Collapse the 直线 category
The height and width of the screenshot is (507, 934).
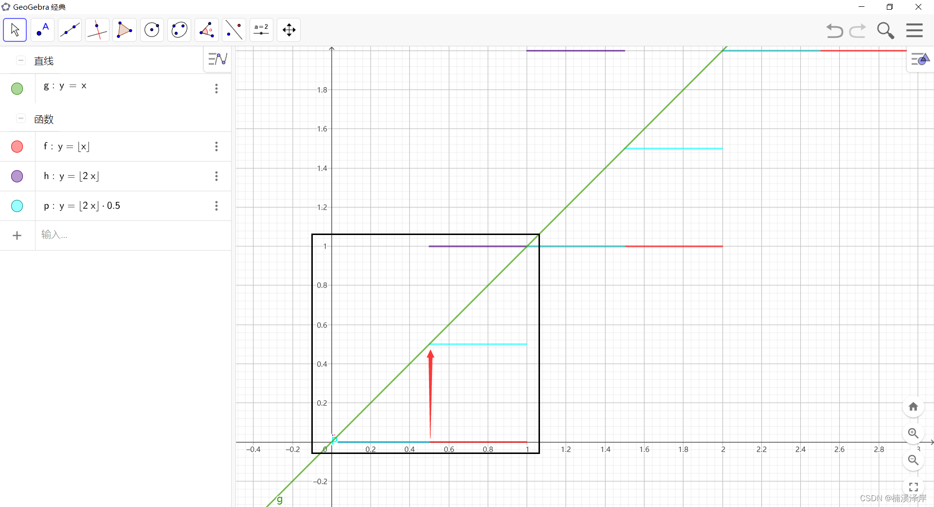click(x=21, y=60)
